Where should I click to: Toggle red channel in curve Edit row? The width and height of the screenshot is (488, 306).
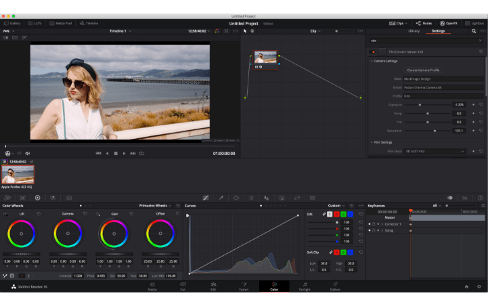point(336,214)
